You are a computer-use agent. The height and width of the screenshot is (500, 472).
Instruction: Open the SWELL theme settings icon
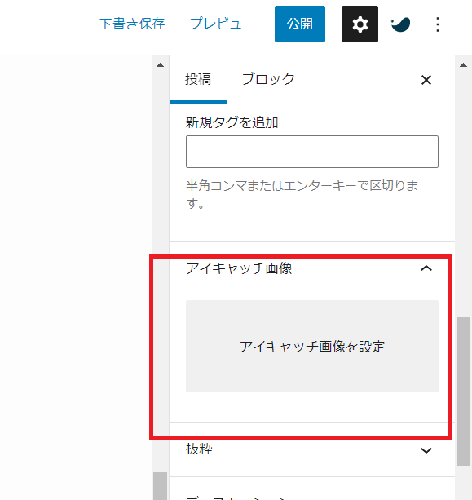pyautogui.click(x=400, y=24)
